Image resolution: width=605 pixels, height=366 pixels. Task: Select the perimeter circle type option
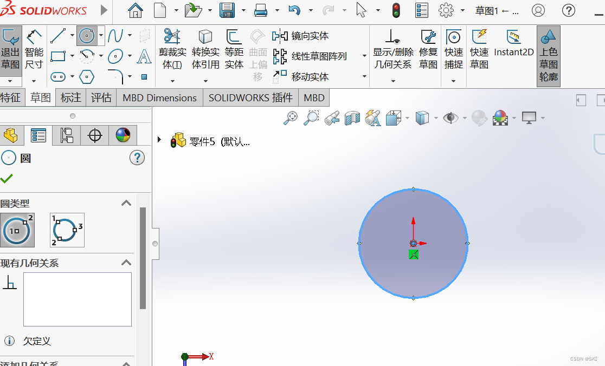click(66, 230)
